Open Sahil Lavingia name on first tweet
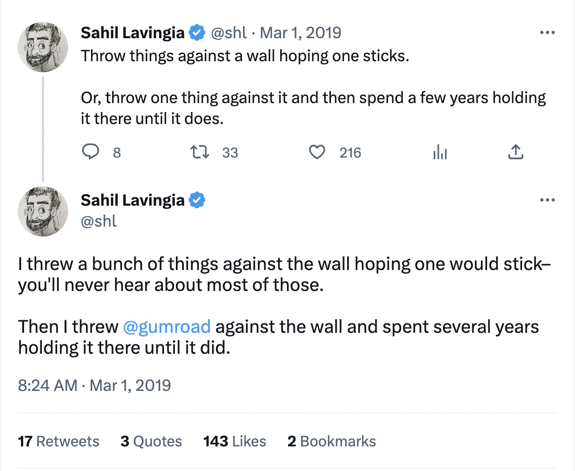 click(x=132, y=33)
